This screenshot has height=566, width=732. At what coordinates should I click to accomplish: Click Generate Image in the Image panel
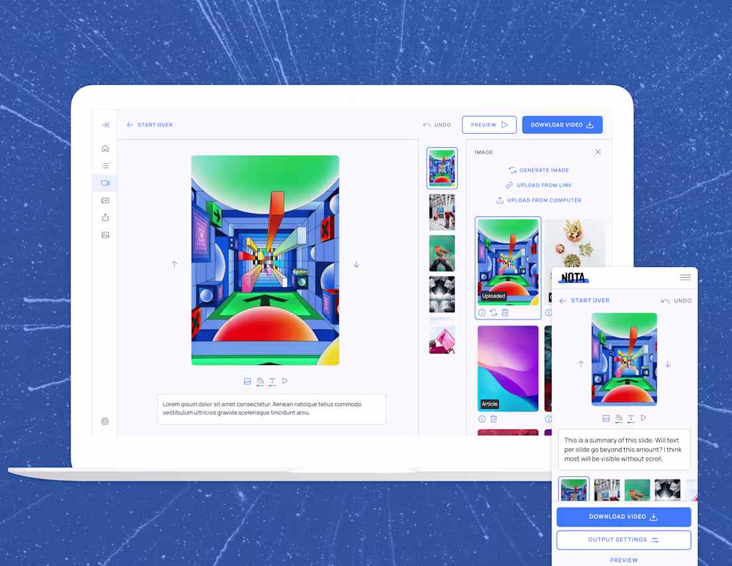(538, 170)
